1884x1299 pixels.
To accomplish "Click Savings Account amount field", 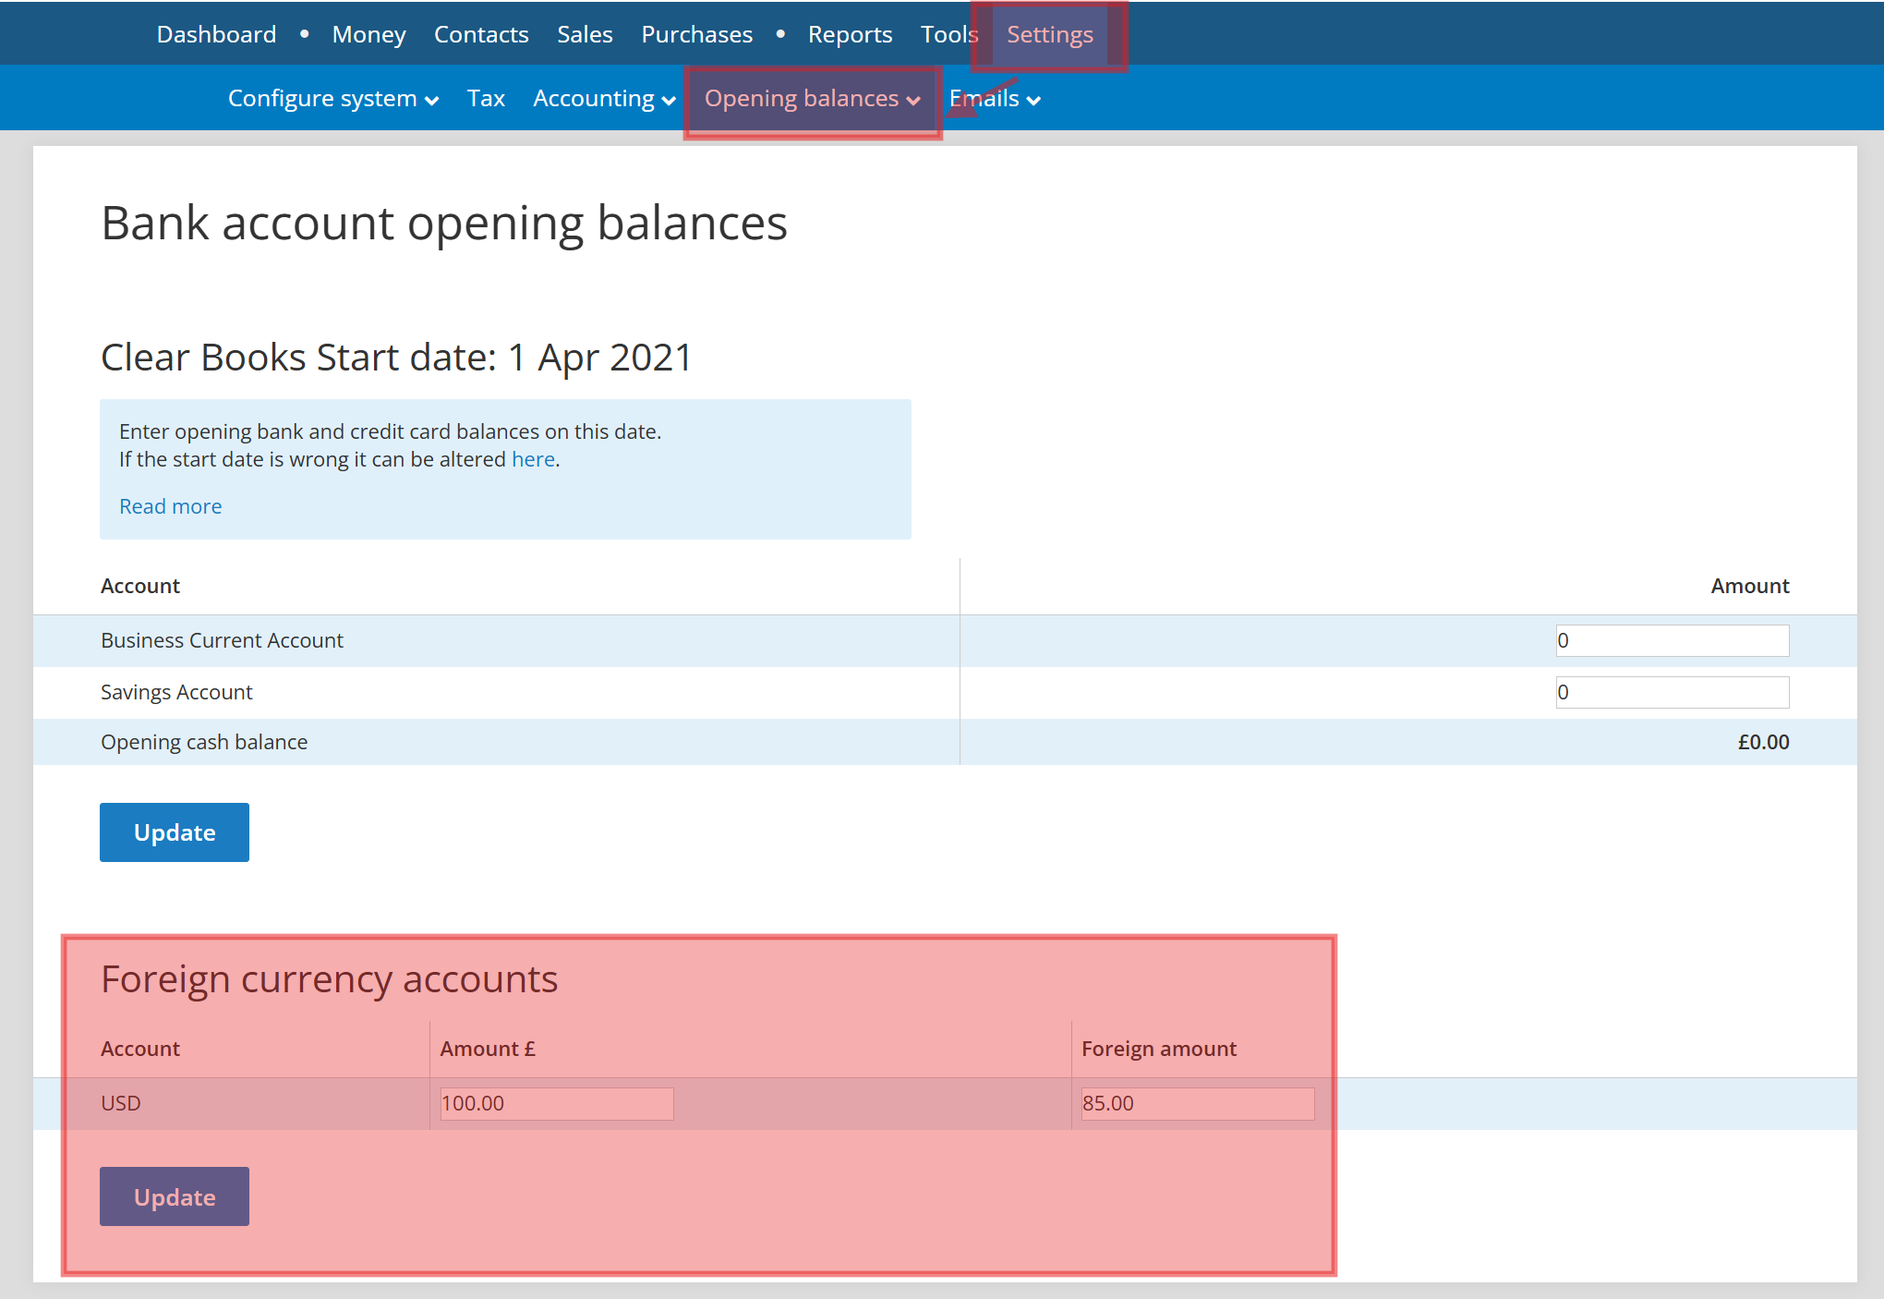I will [1672, 692].
